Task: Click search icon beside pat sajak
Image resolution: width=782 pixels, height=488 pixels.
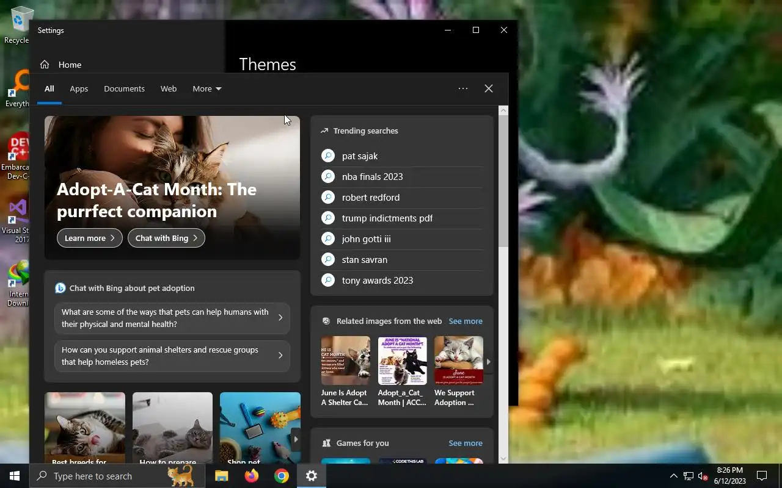Action: (328, 156)
